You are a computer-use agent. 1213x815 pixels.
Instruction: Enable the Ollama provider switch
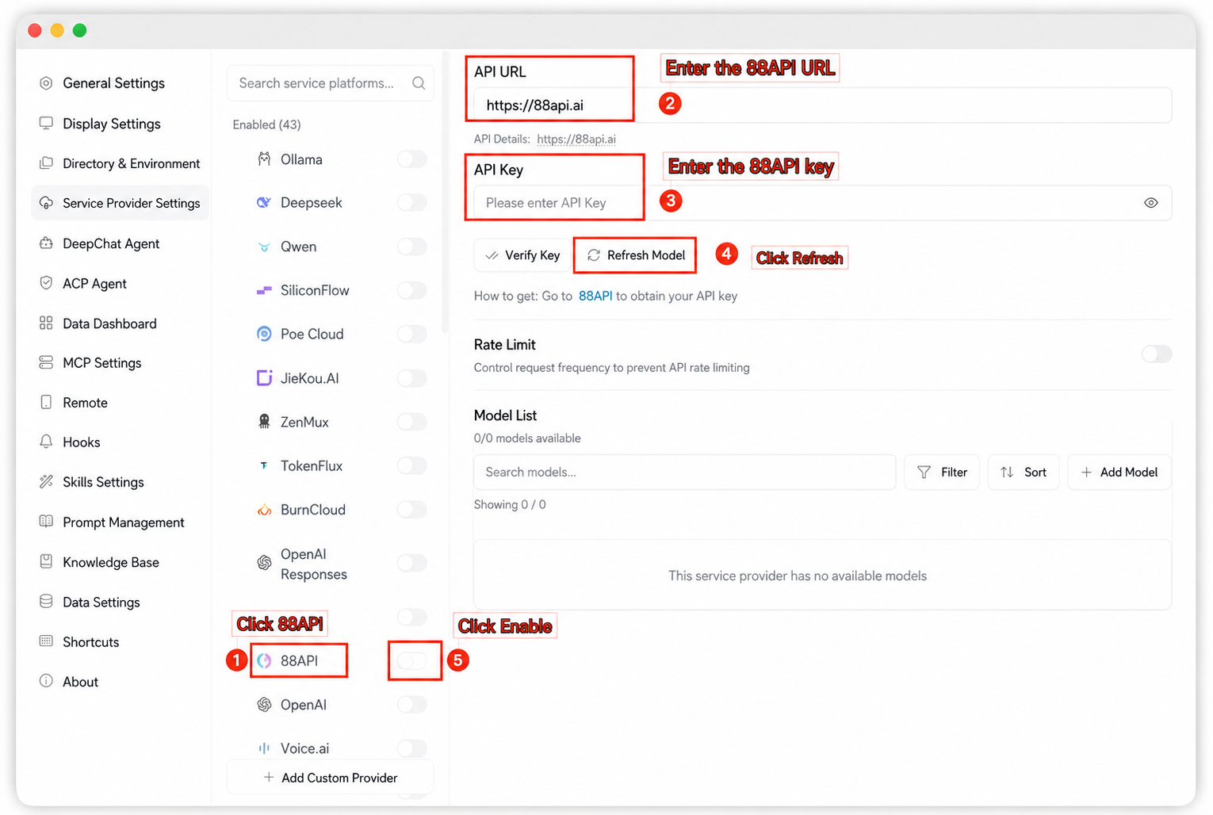(412, 159)
